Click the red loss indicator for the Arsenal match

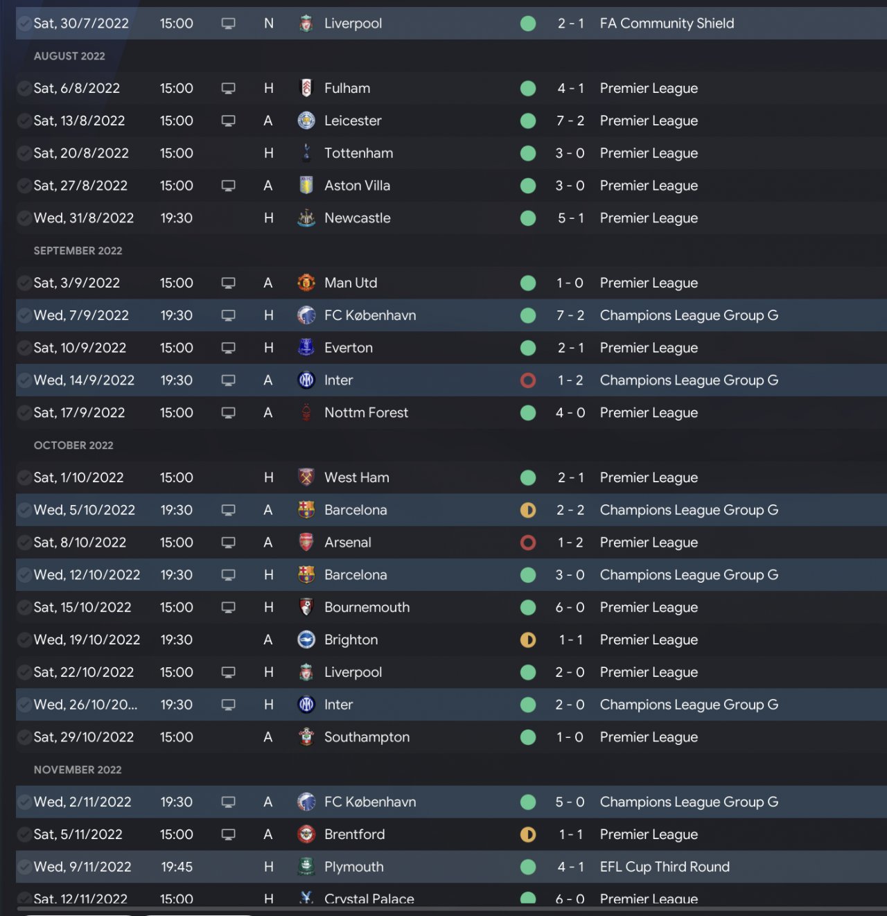pyautogui.click(x=528, y=543)
